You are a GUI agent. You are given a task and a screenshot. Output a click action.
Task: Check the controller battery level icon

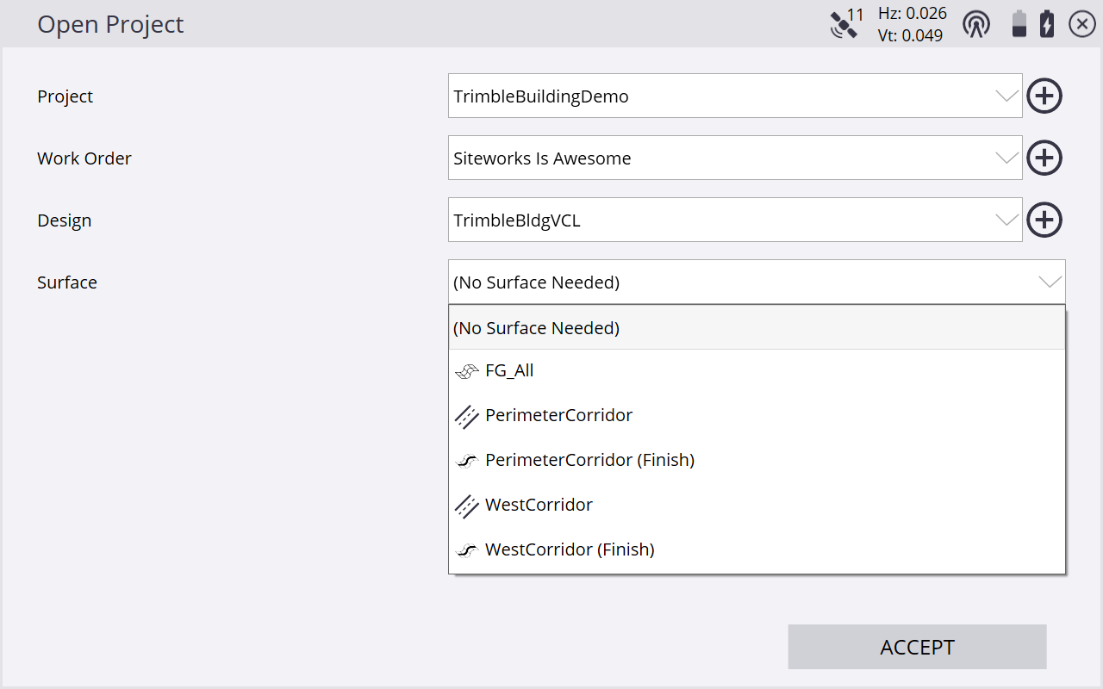tap(1019, 24)
